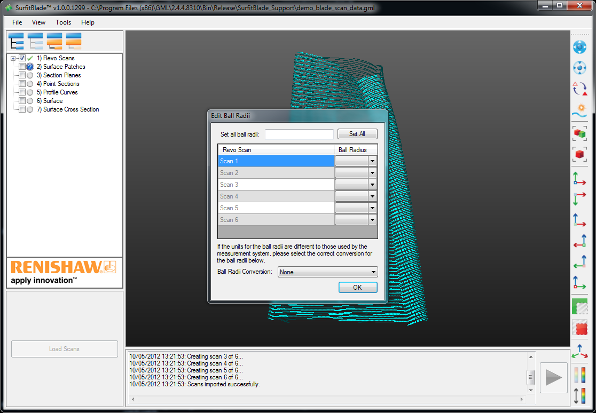This screenshot has height=413, width=596.
Task: Click the single red cube zoom icon
Action: click(579, 154)
